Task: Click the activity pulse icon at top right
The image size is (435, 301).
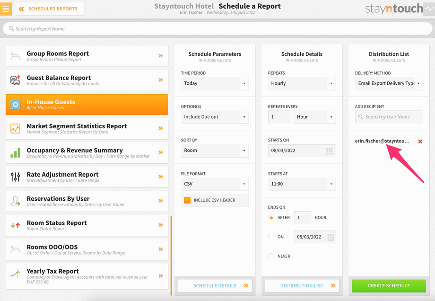Action: point(429,9)
